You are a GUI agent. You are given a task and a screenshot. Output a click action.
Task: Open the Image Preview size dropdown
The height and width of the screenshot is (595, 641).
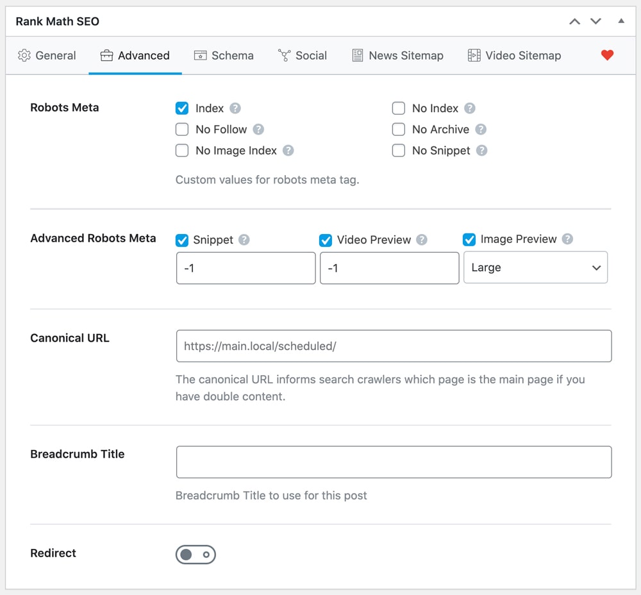click(x=535, y=267)
